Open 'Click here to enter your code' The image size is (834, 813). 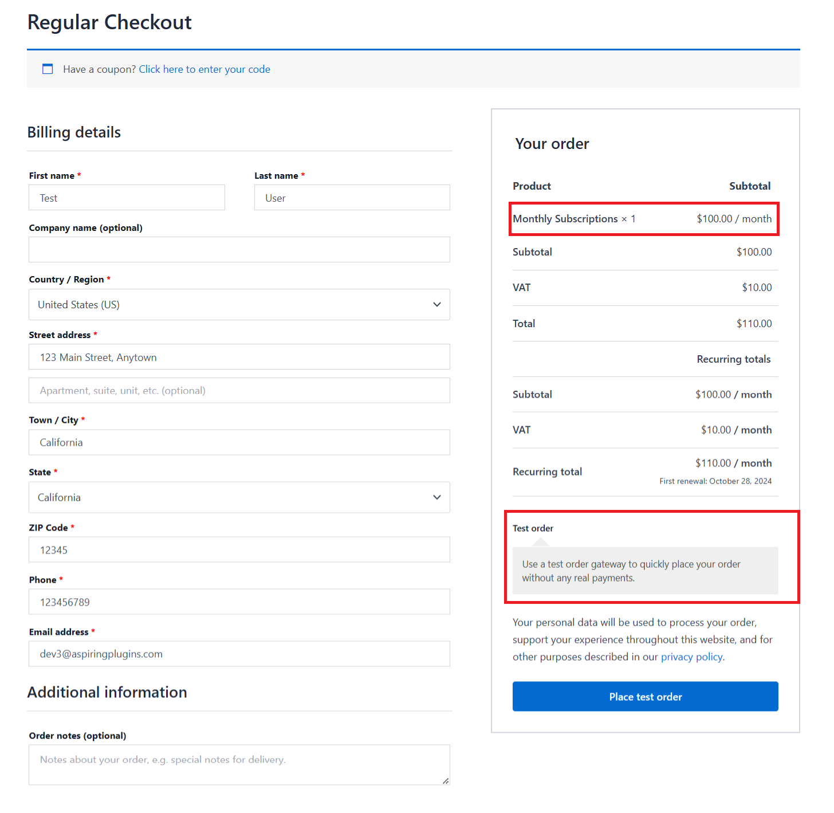[204, 69]
